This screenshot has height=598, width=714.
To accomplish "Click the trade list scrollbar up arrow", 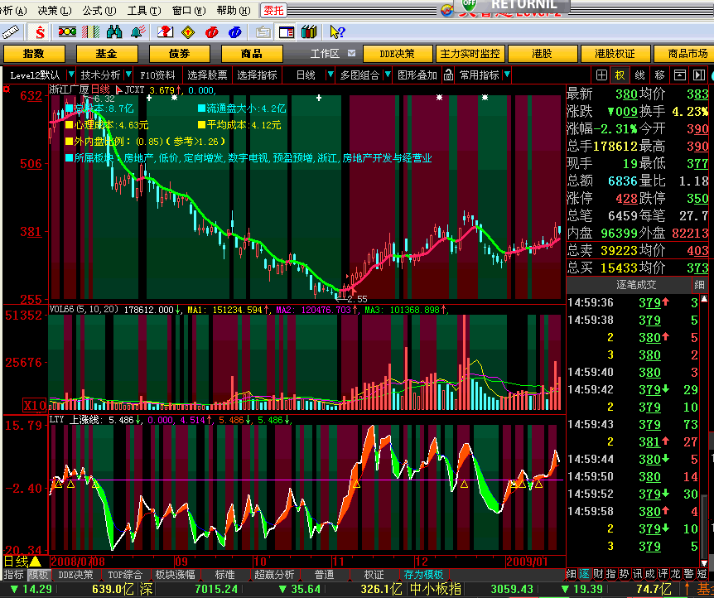I will pyautogui.click(x=704, y=299).
